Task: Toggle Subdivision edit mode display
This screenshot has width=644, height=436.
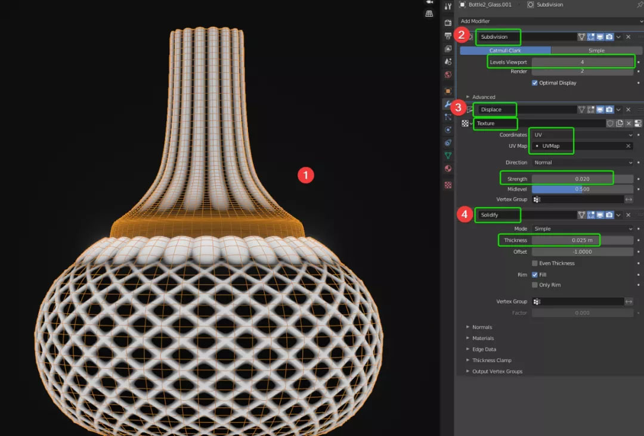Action: [x=591, y=37]
